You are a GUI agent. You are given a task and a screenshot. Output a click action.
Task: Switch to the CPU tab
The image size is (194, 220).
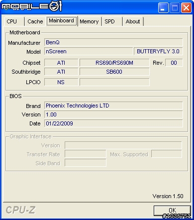(14, 21)
